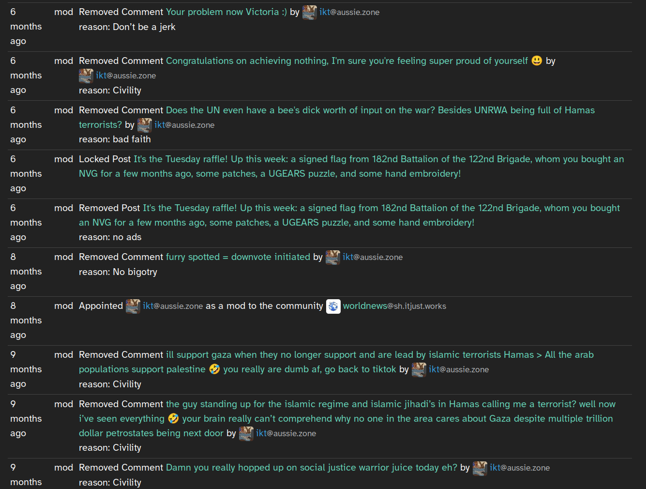Open the 'Does the UN even have' comment link
This screenshot has width=646, height=489.
click(337, 117)
